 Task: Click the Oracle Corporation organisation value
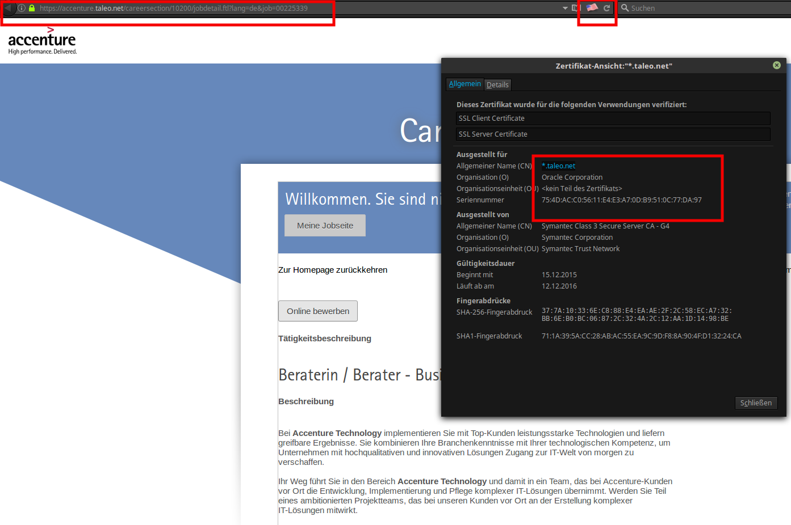coord(572,177)
